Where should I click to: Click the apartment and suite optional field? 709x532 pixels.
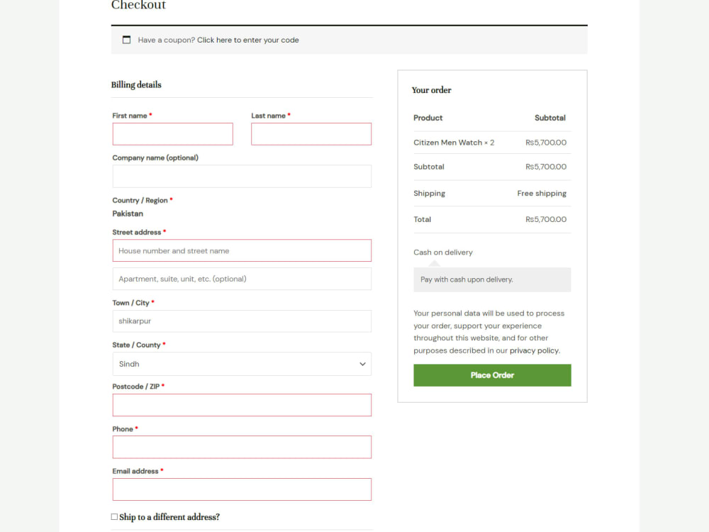coord(242,279)
